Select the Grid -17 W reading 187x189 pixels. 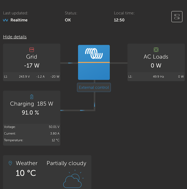coord(32,66)
